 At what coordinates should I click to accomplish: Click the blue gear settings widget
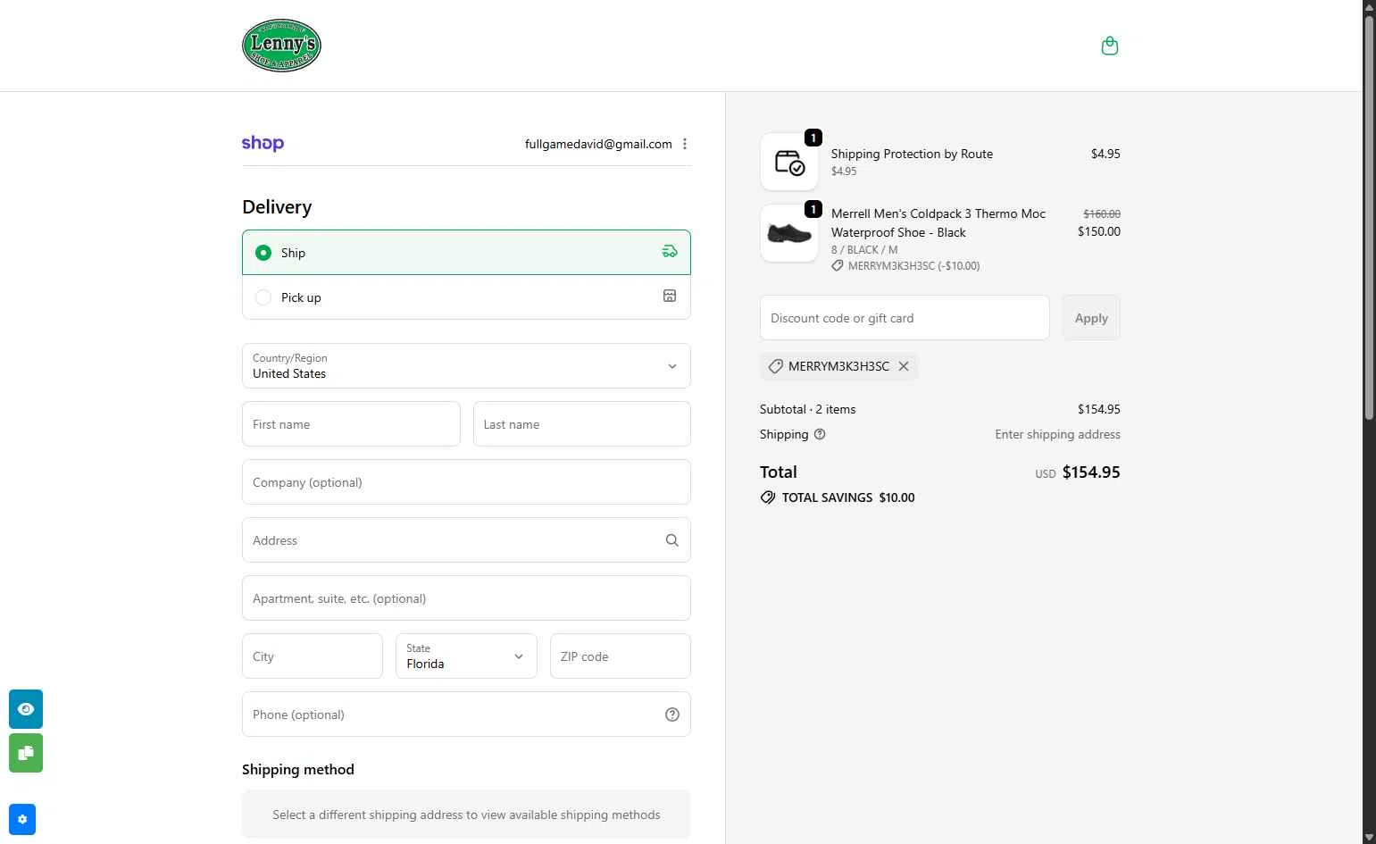coord(22,819)
